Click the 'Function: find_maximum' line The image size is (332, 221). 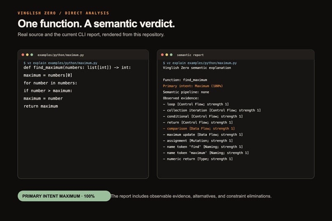click(x=185, y=80)
